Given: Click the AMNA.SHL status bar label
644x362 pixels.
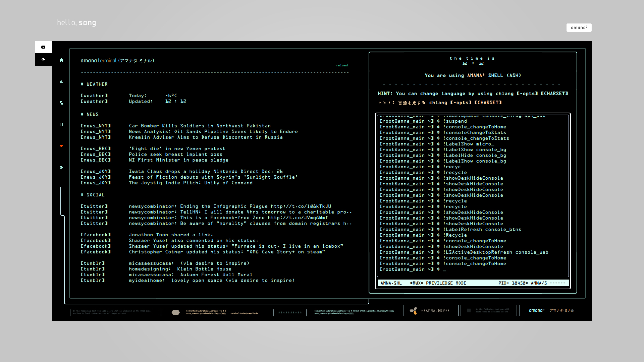Looking at the screenshot, I should 391,283.
